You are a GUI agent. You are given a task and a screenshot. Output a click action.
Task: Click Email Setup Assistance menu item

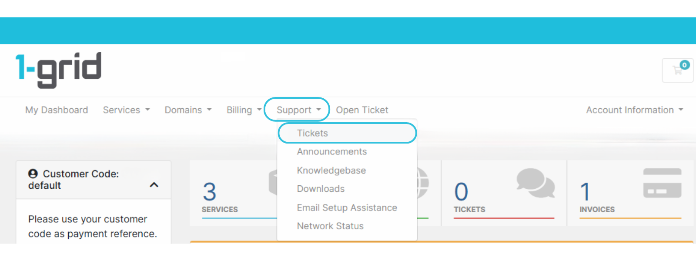(x=347, y=208)
